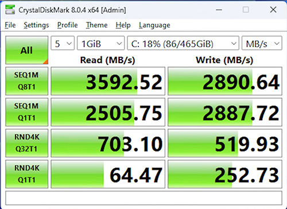
Task: Run all benchmarks with the All button
Action: click(x=27, y=50)
